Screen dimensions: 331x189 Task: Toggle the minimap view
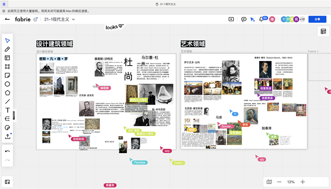click(x=269, y=182)
